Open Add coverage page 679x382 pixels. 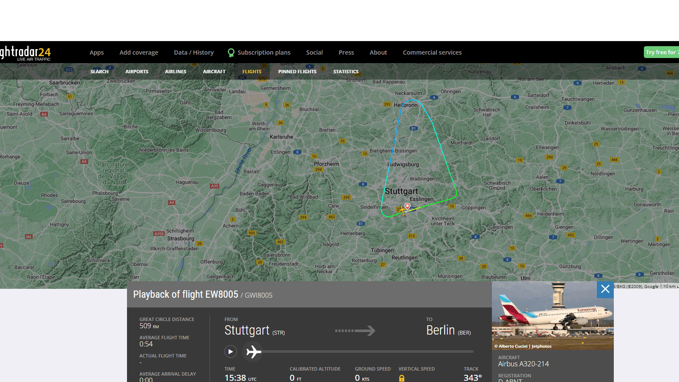pos(139,53)
